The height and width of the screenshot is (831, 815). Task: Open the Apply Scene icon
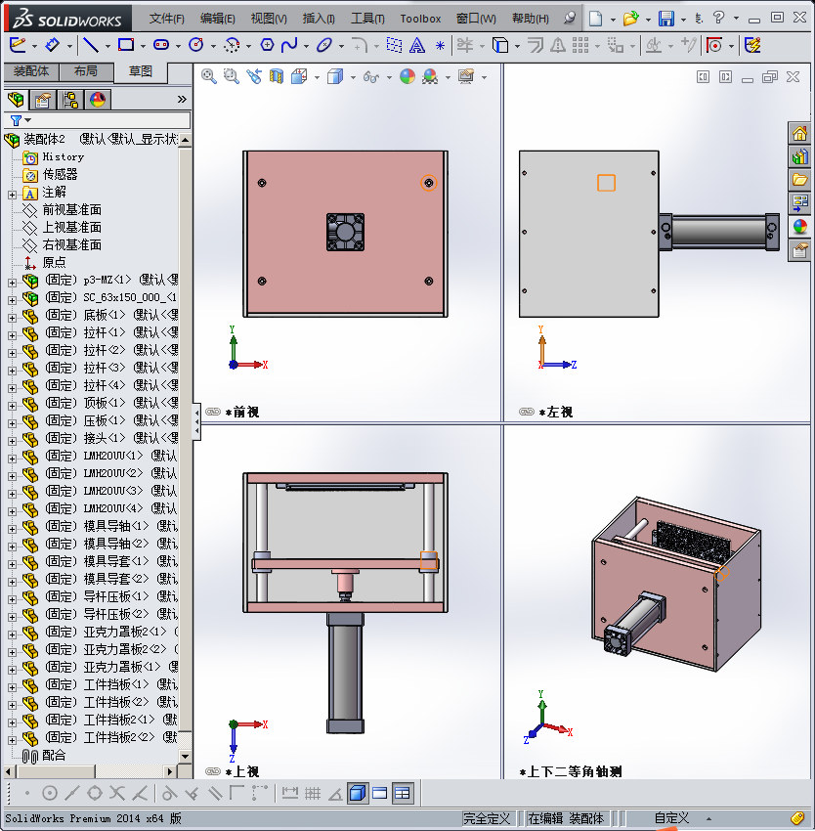coord(430,77)
